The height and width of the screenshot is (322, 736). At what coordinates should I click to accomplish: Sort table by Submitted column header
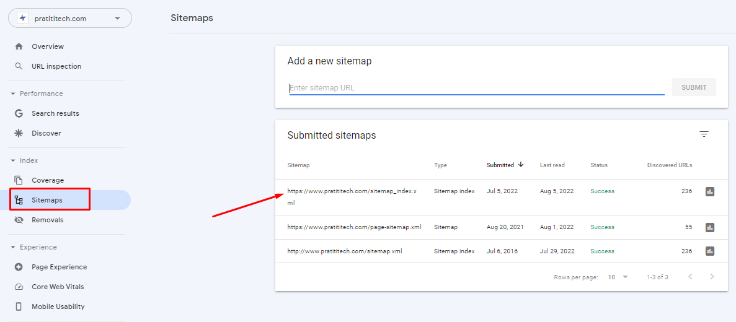click(500, 165)
